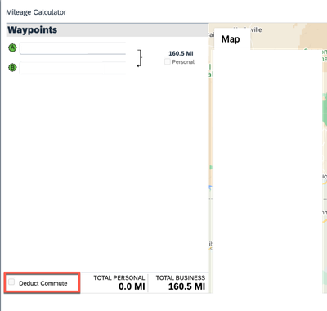Image resolution: width=327 pixels, height=311 pixels.
Task: Select the Map tab heading
Action: coord(231,39)
